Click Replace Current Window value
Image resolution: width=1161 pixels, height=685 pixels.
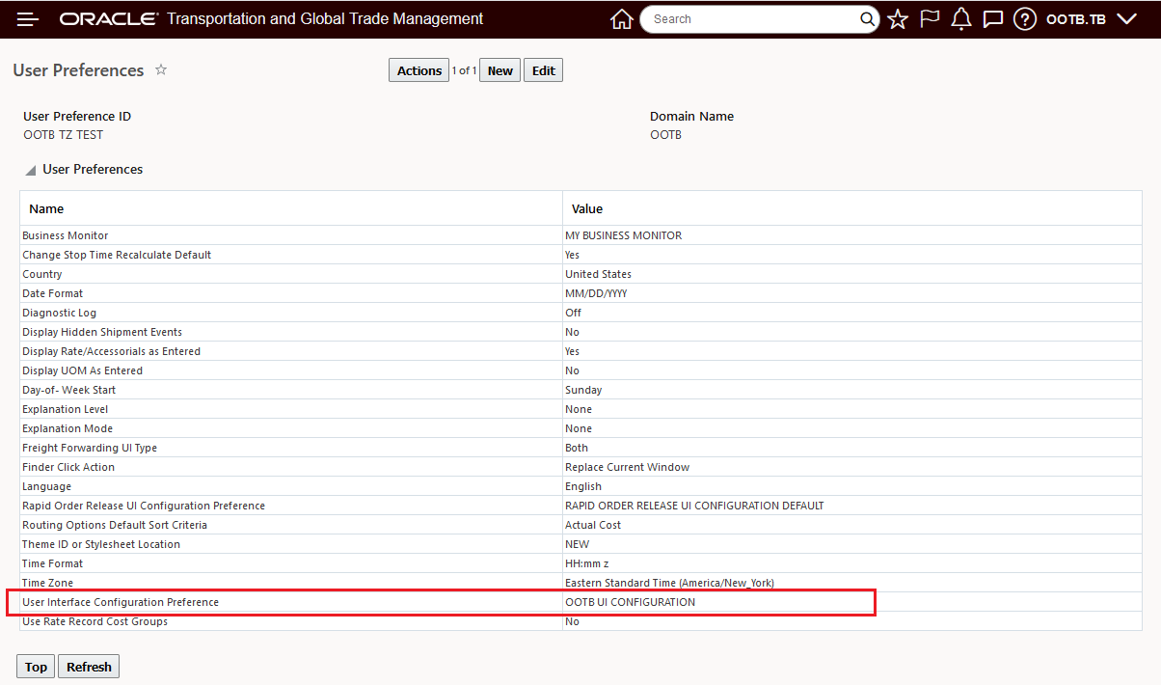[628, 467]
